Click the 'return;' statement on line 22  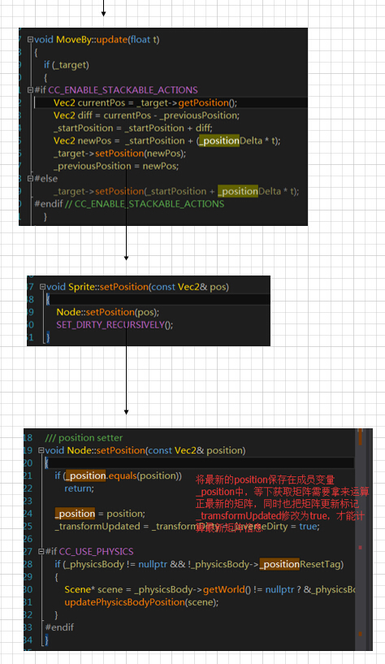(79, 488)
